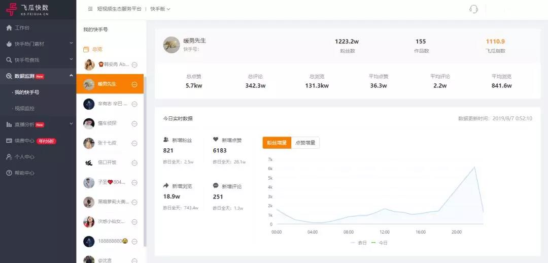548x263 pixels.
Task: Click the 新增点赞 count 6183
Action: click(x=220, y=151)
